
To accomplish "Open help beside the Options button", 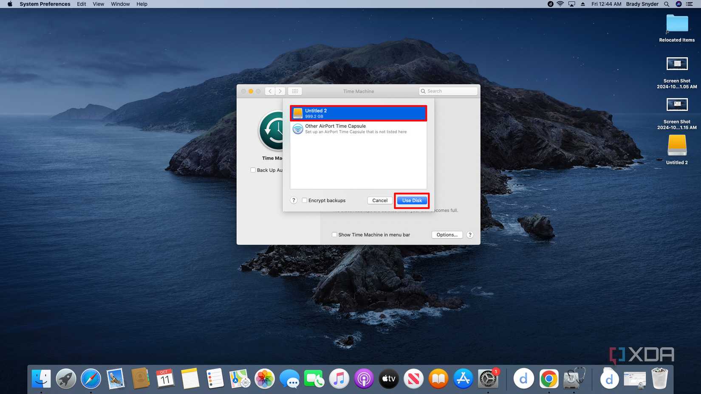I will (470, 235).
